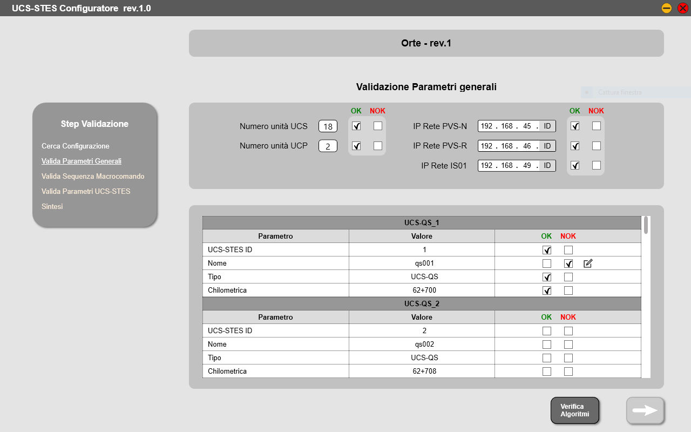This screenshot has width=691, height=432.
Task: Close the application with the red X
Action: click(682, 8)
